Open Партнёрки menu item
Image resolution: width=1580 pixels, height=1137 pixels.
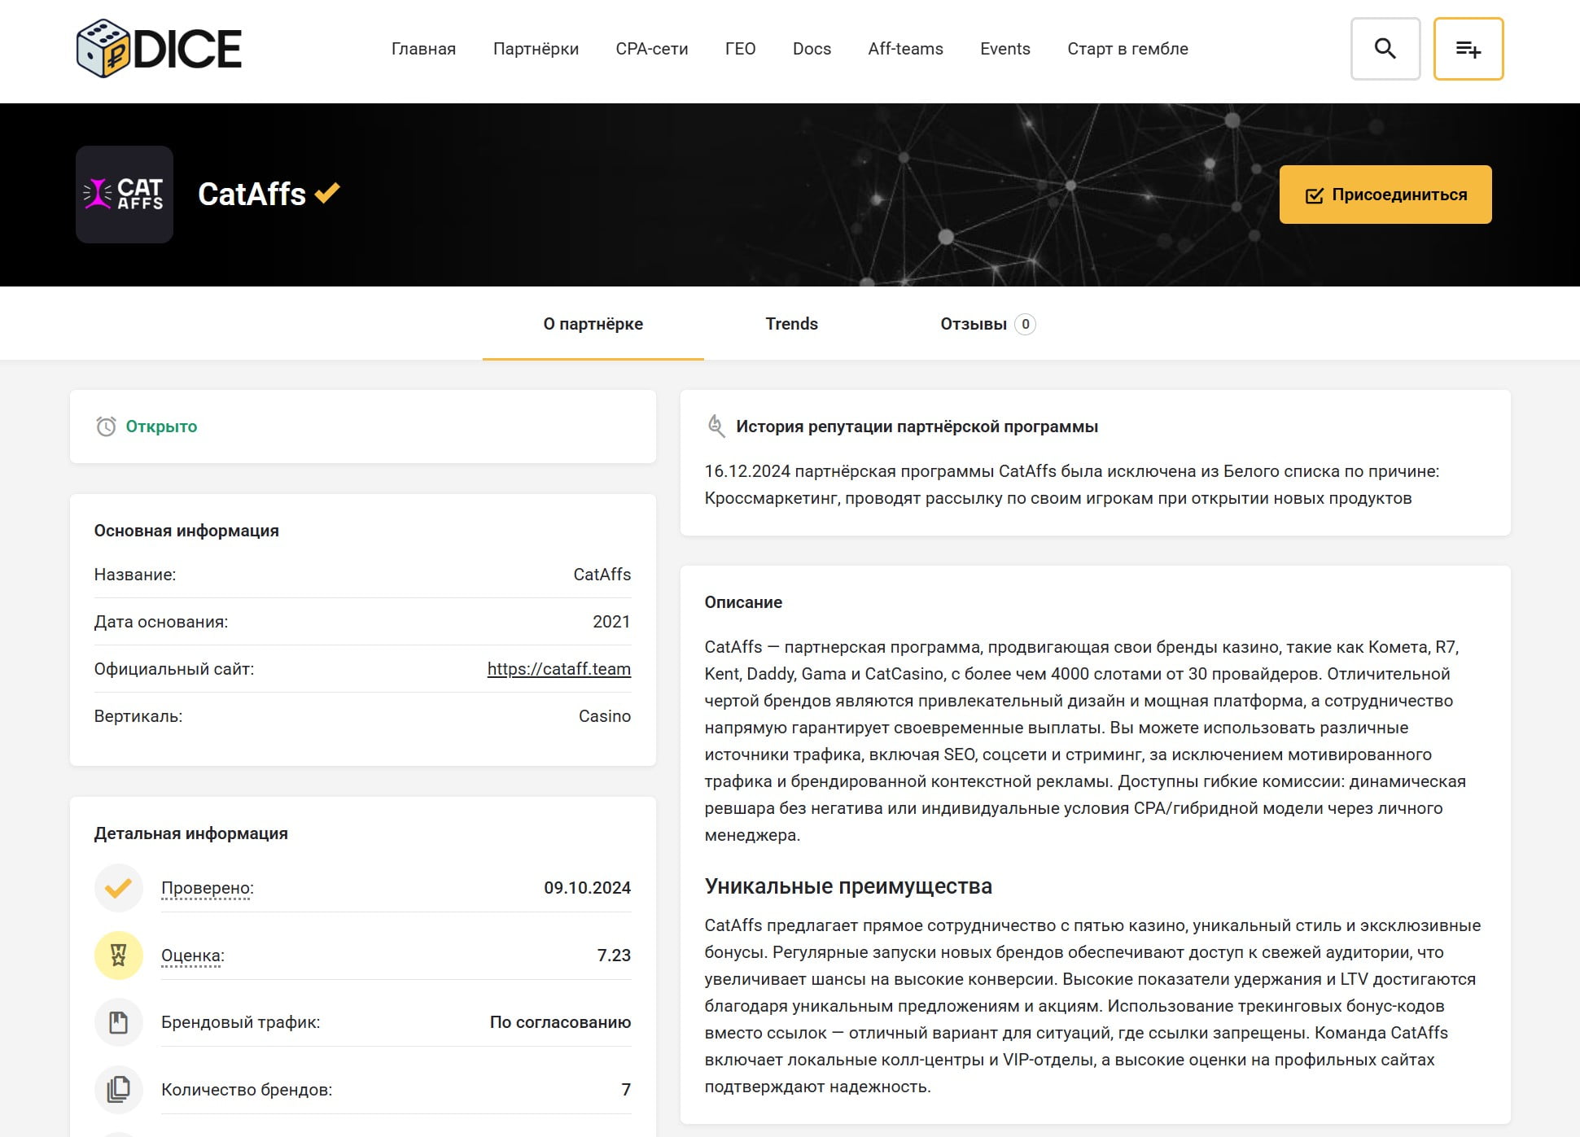536,49
